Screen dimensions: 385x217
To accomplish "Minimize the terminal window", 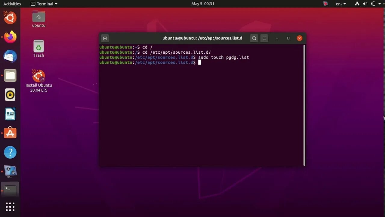I will tap(277, 38).
